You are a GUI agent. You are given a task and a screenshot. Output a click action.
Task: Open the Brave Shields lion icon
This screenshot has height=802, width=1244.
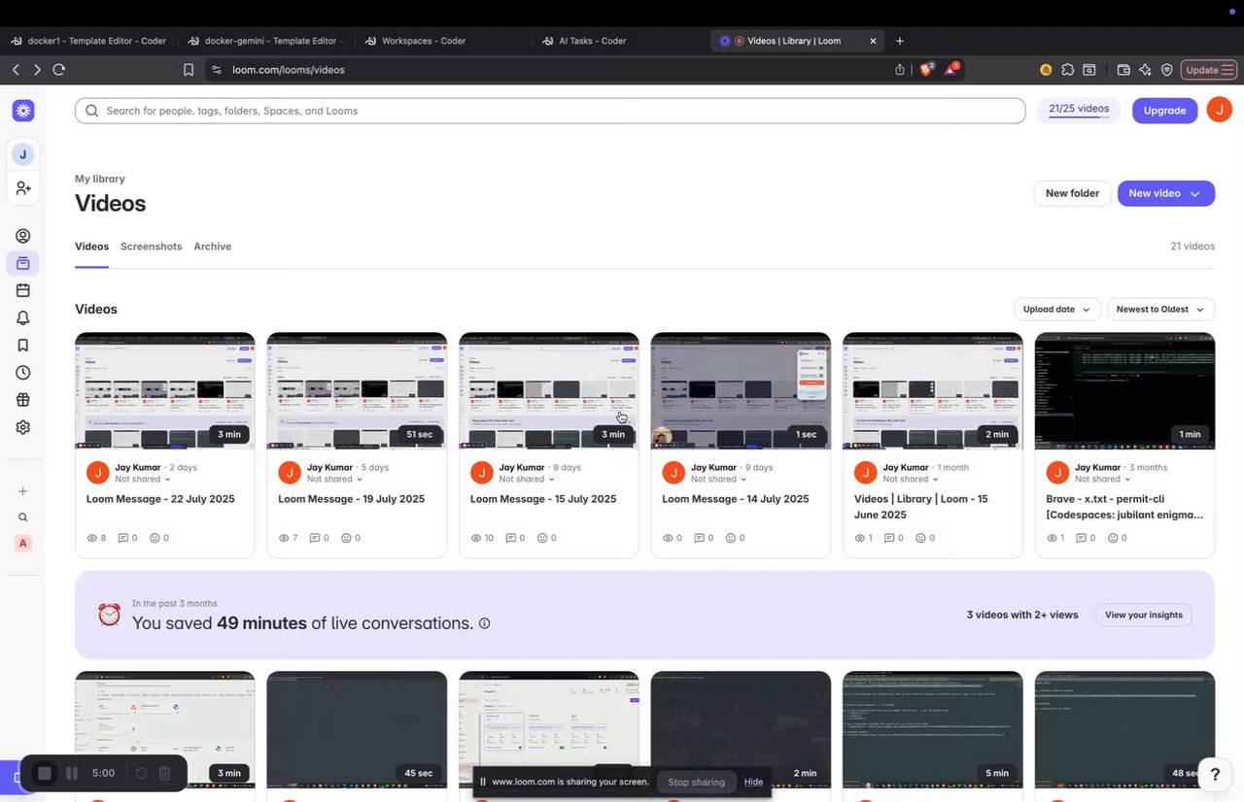click(926, 69)
